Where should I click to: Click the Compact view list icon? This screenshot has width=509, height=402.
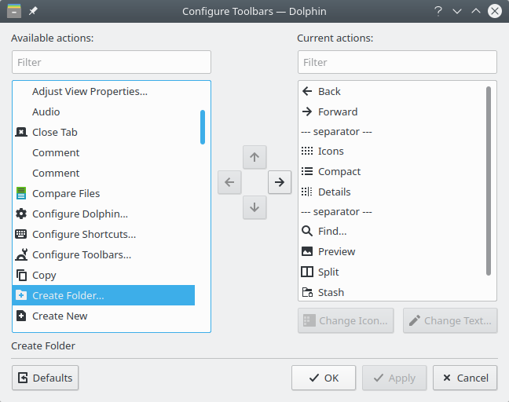[307, 171]
